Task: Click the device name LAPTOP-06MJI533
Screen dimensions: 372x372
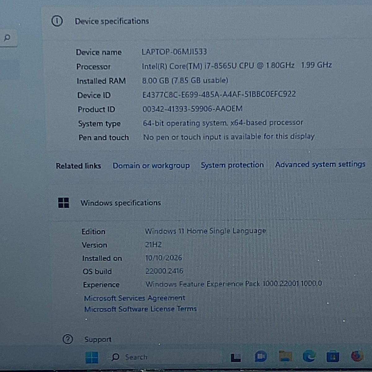Action: [x=174, y=51]
